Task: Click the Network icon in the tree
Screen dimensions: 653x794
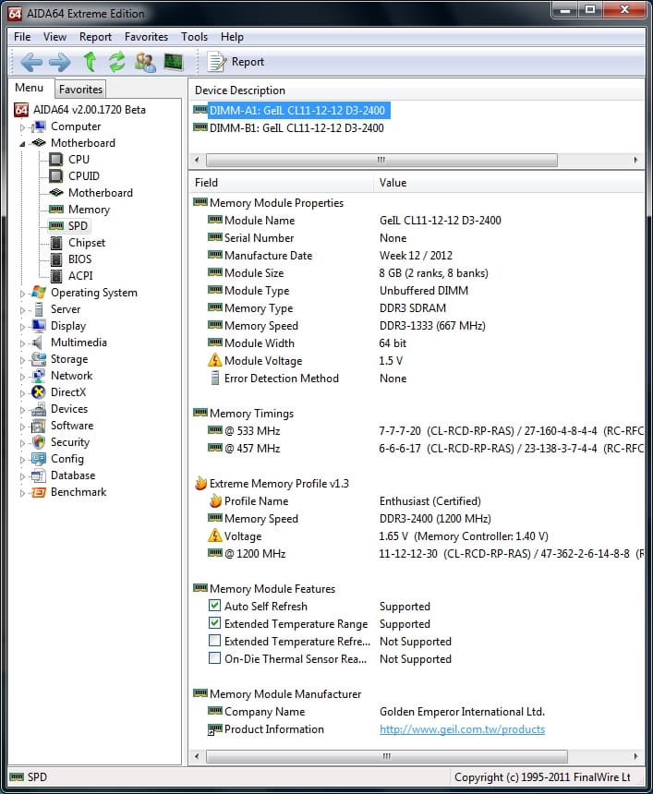Action: tap(39, 375)
